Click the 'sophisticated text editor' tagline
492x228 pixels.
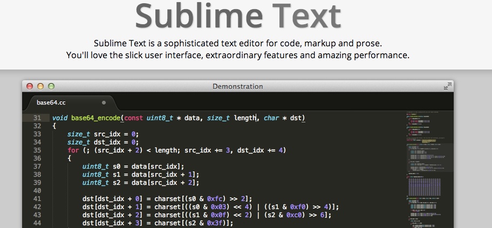pyautogui.click(x=238, y=43)
